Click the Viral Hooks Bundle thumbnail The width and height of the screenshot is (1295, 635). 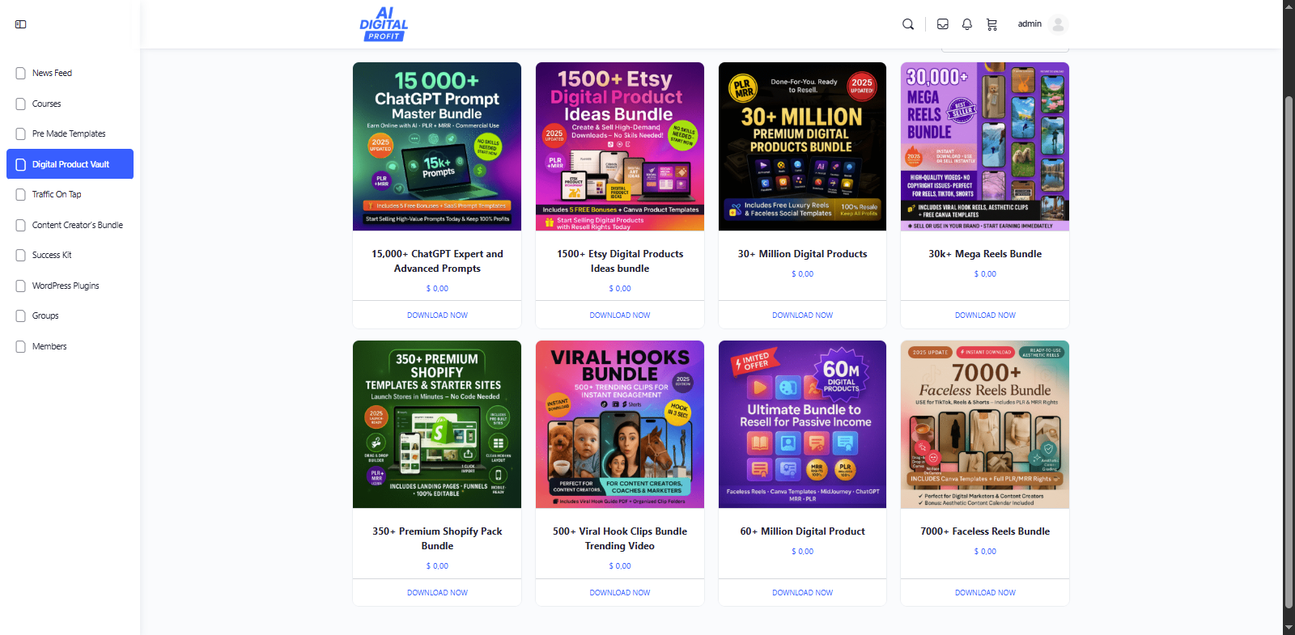click(x=620, y=425)
